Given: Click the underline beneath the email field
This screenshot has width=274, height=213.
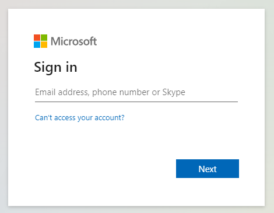Looking at the screenshot, I should [136, 102].
